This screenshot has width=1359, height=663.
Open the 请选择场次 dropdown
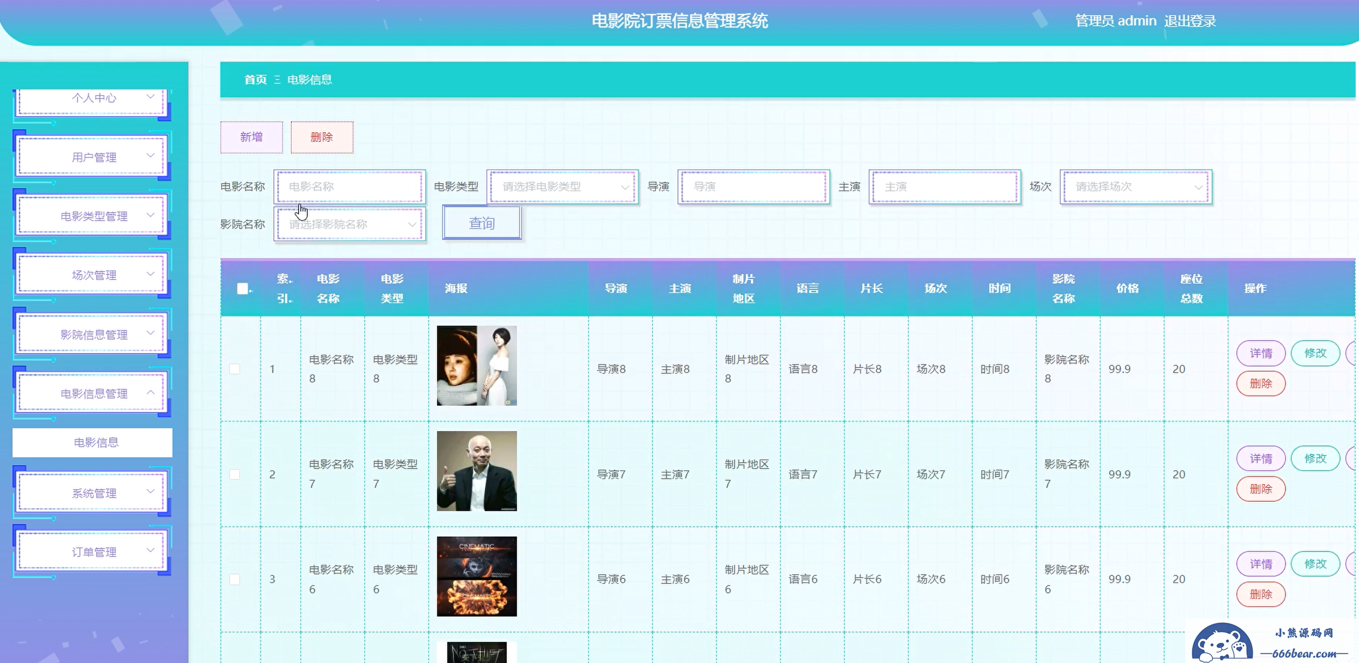pyautogui.click(x=1136, y=187)
